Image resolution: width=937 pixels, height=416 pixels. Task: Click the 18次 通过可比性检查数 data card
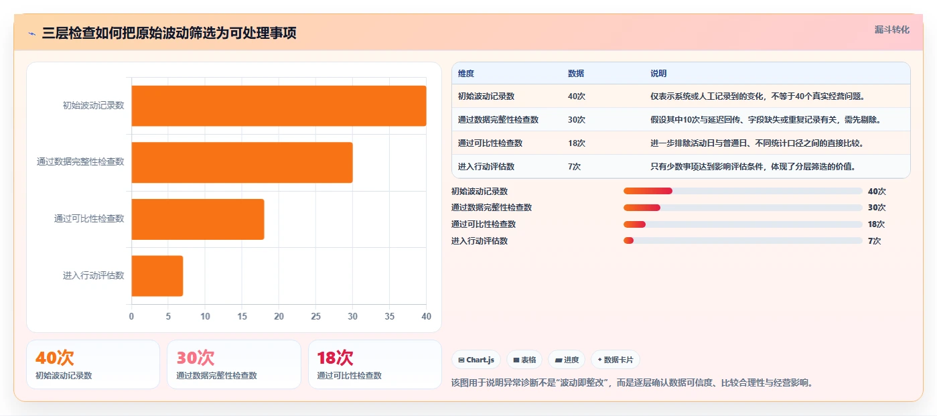coord(375,364)
